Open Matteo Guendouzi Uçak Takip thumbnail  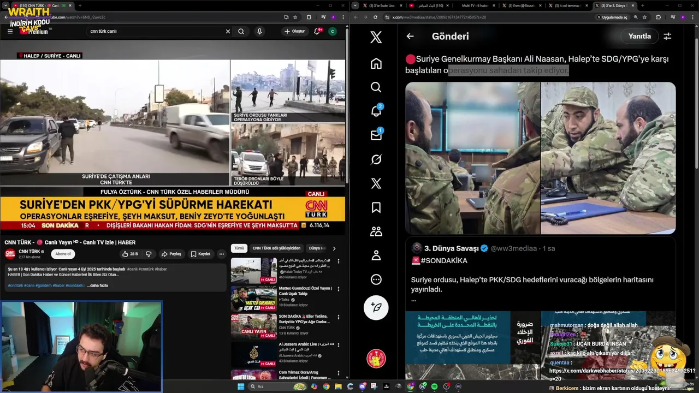point(253,298)
